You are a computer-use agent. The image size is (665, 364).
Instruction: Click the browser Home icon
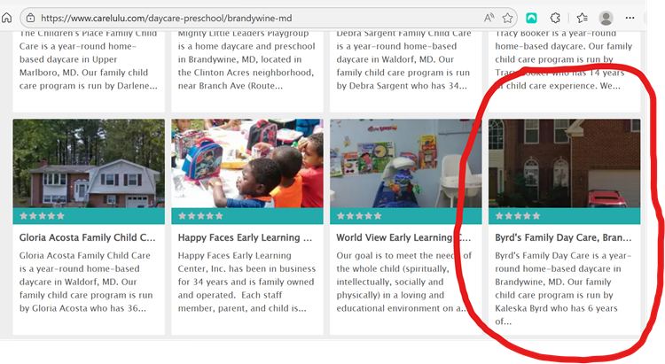[x=7, y=18]
